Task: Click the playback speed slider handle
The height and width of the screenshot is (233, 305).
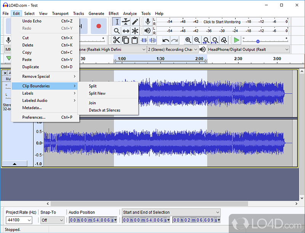Action: tap(258, 42)
